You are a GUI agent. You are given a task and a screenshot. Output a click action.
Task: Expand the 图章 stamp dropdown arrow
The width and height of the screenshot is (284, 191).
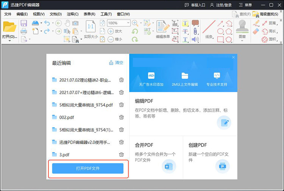tap(242, 41)
